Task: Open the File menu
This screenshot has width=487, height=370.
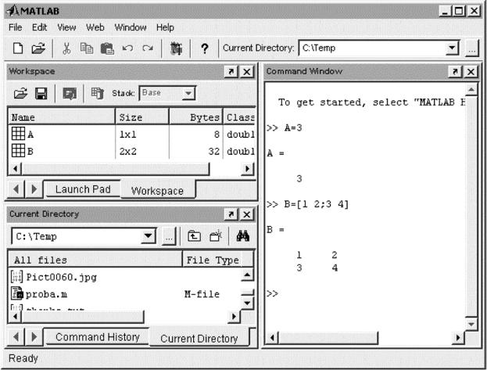Action: coord(15,27)
